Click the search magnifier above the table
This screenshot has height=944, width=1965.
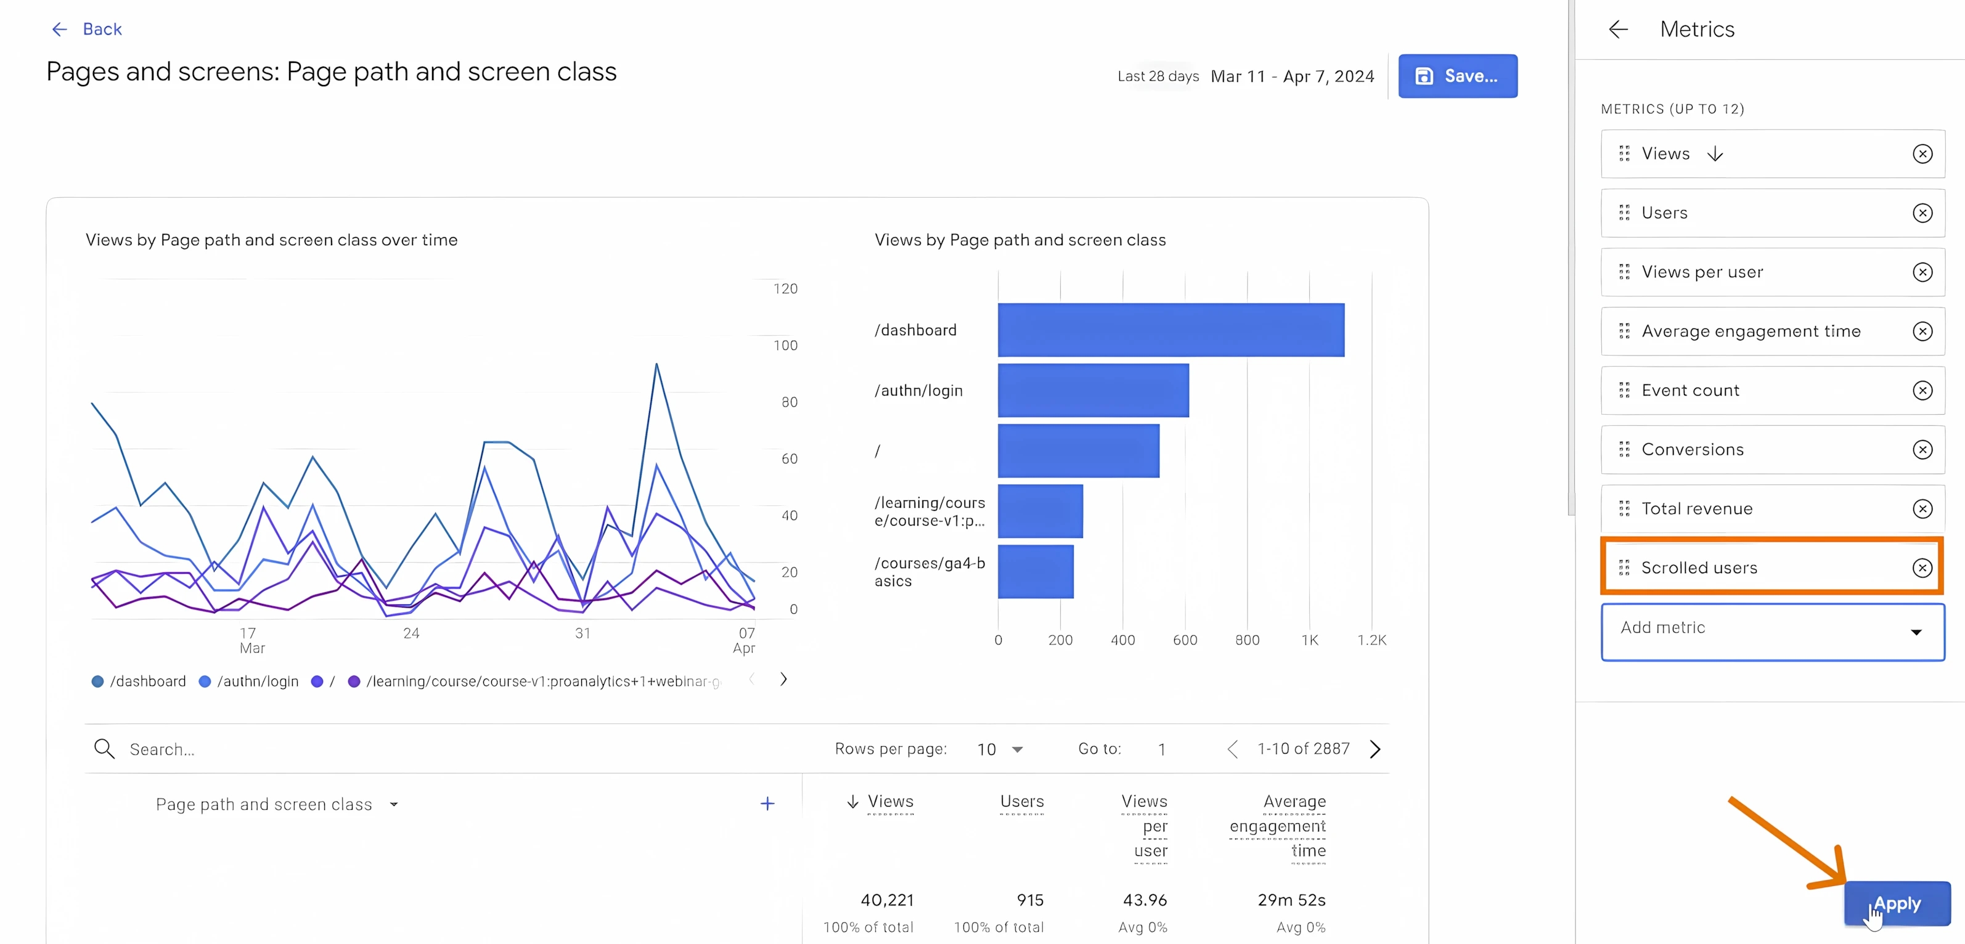click(105, 748)
